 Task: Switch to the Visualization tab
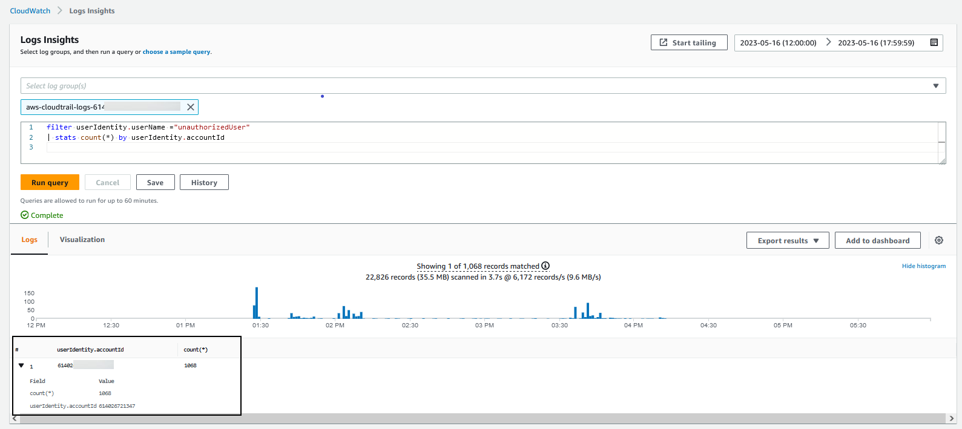(82, 240)
